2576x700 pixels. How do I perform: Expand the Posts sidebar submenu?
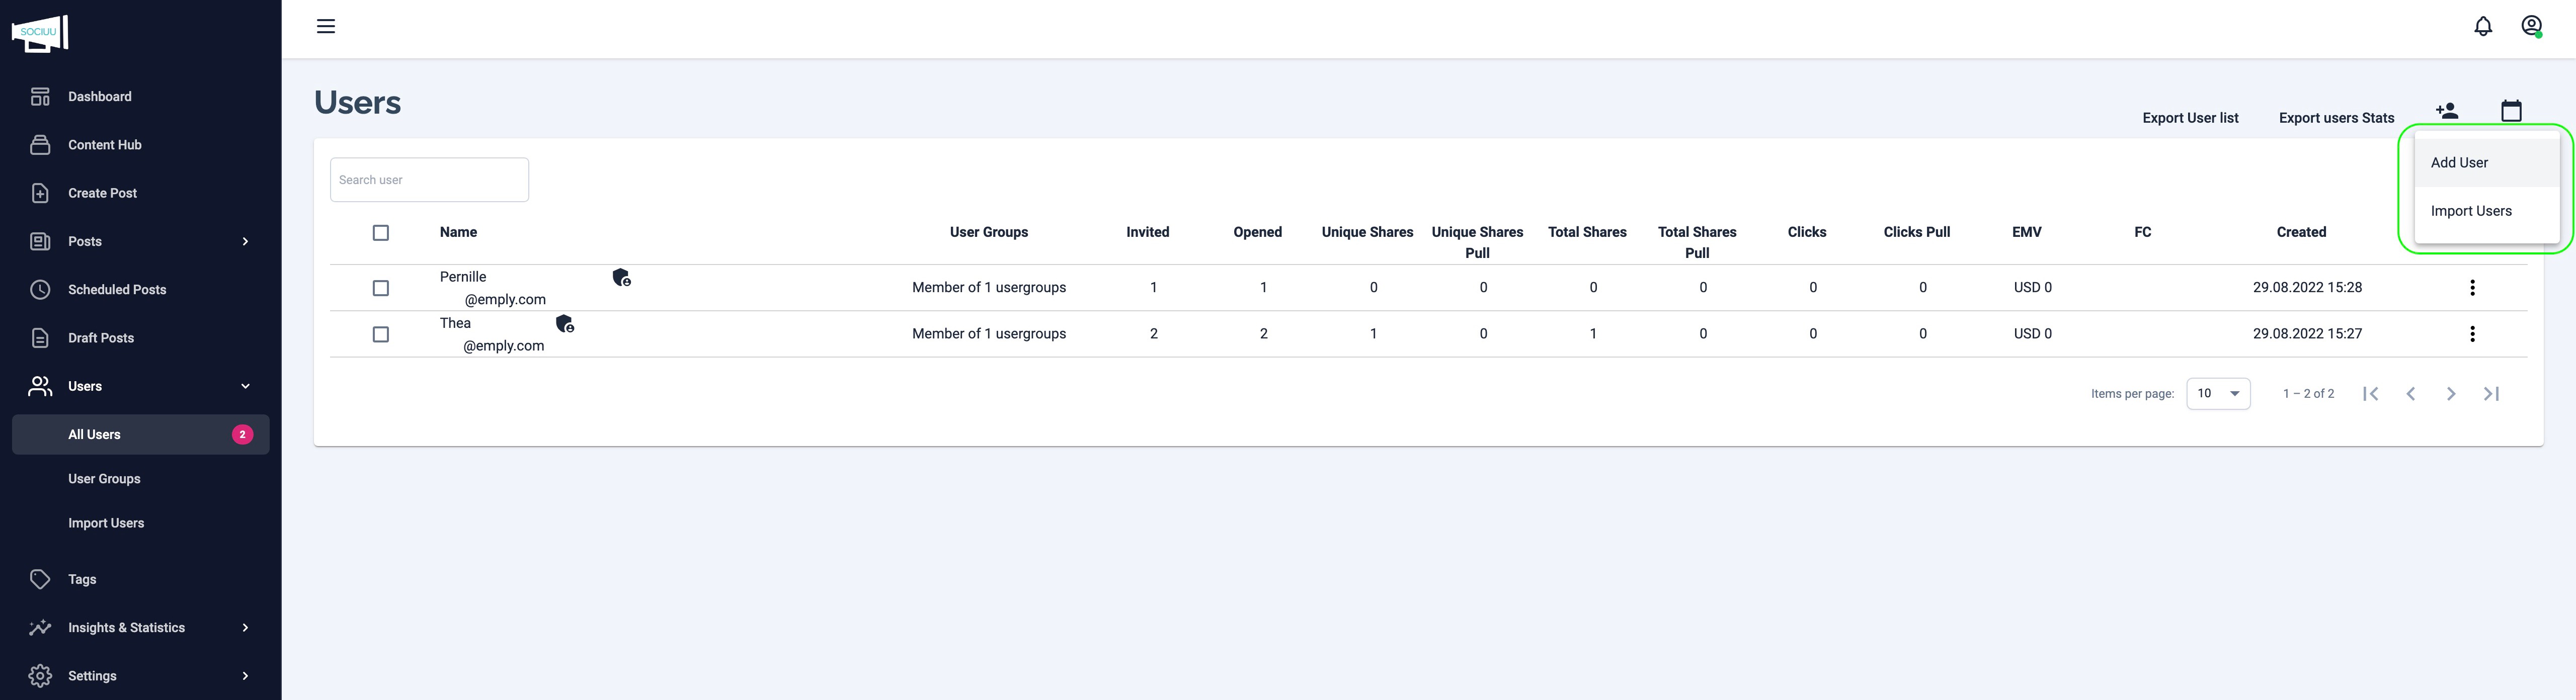(x=245, y=242)
